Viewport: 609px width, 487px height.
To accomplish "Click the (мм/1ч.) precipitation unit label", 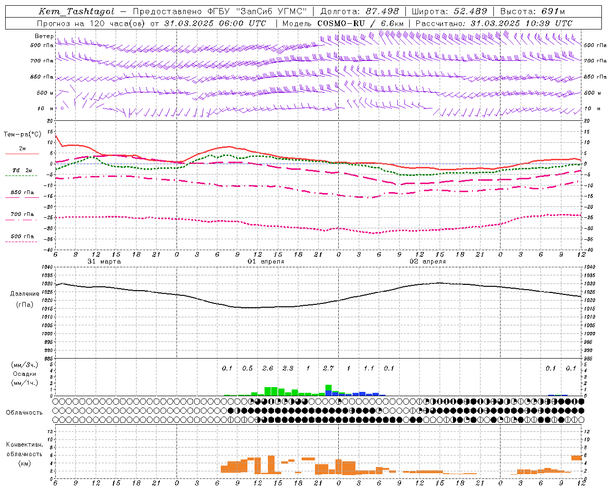I will (x=25, y=383).
